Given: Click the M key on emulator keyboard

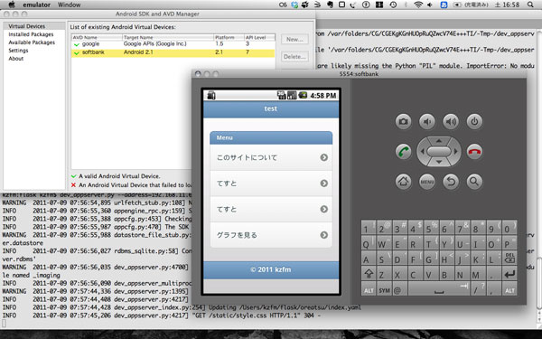Looking at the screenshot, I should 478,274.
